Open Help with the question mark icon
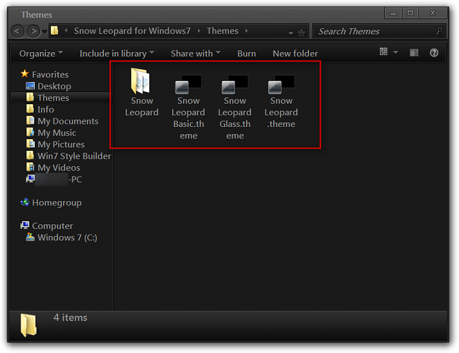Screen dimensions: 459x353 pyautogui.click(x=434, y=53)
